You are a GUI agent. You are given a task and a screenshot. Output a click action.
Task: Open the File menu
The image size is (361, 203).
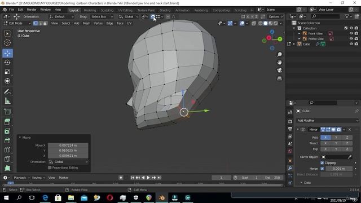click(11, 10)
